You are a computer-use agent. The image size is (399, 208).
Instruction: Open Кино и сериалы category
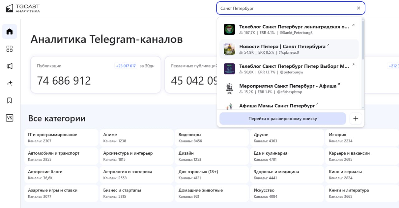(362, 175)
